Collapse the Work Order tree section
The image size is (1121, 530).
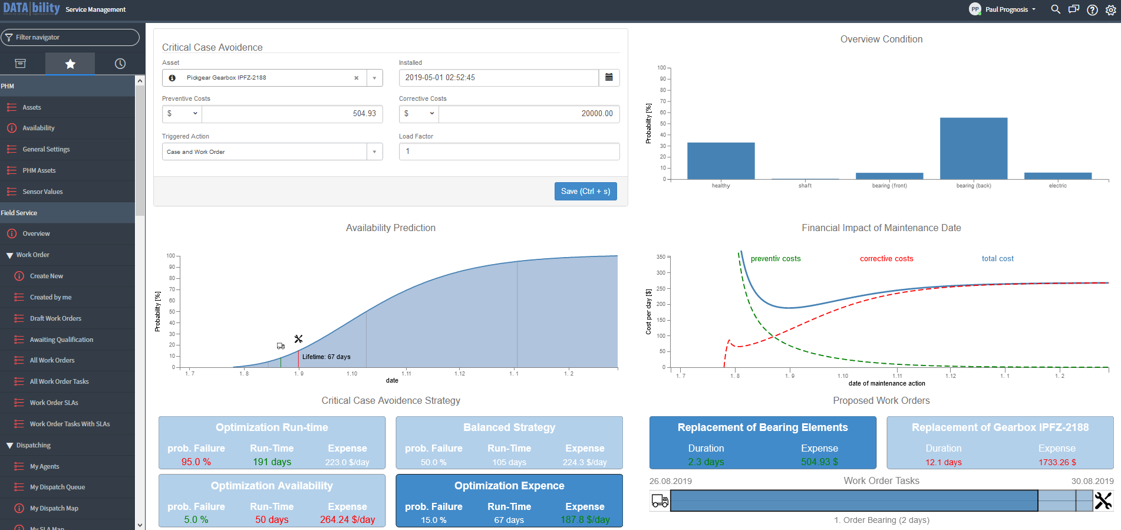click(9, 255)
